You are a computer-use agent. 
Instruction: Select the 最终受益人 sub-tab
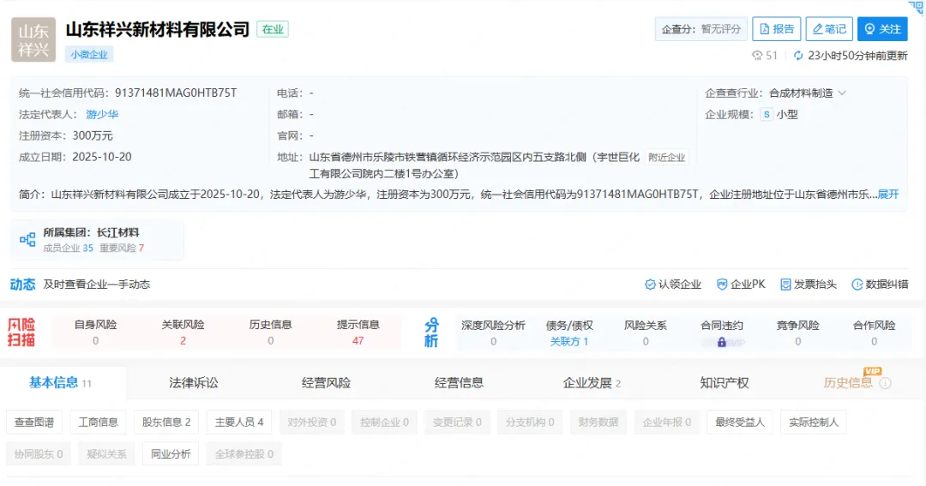point(739,423)
